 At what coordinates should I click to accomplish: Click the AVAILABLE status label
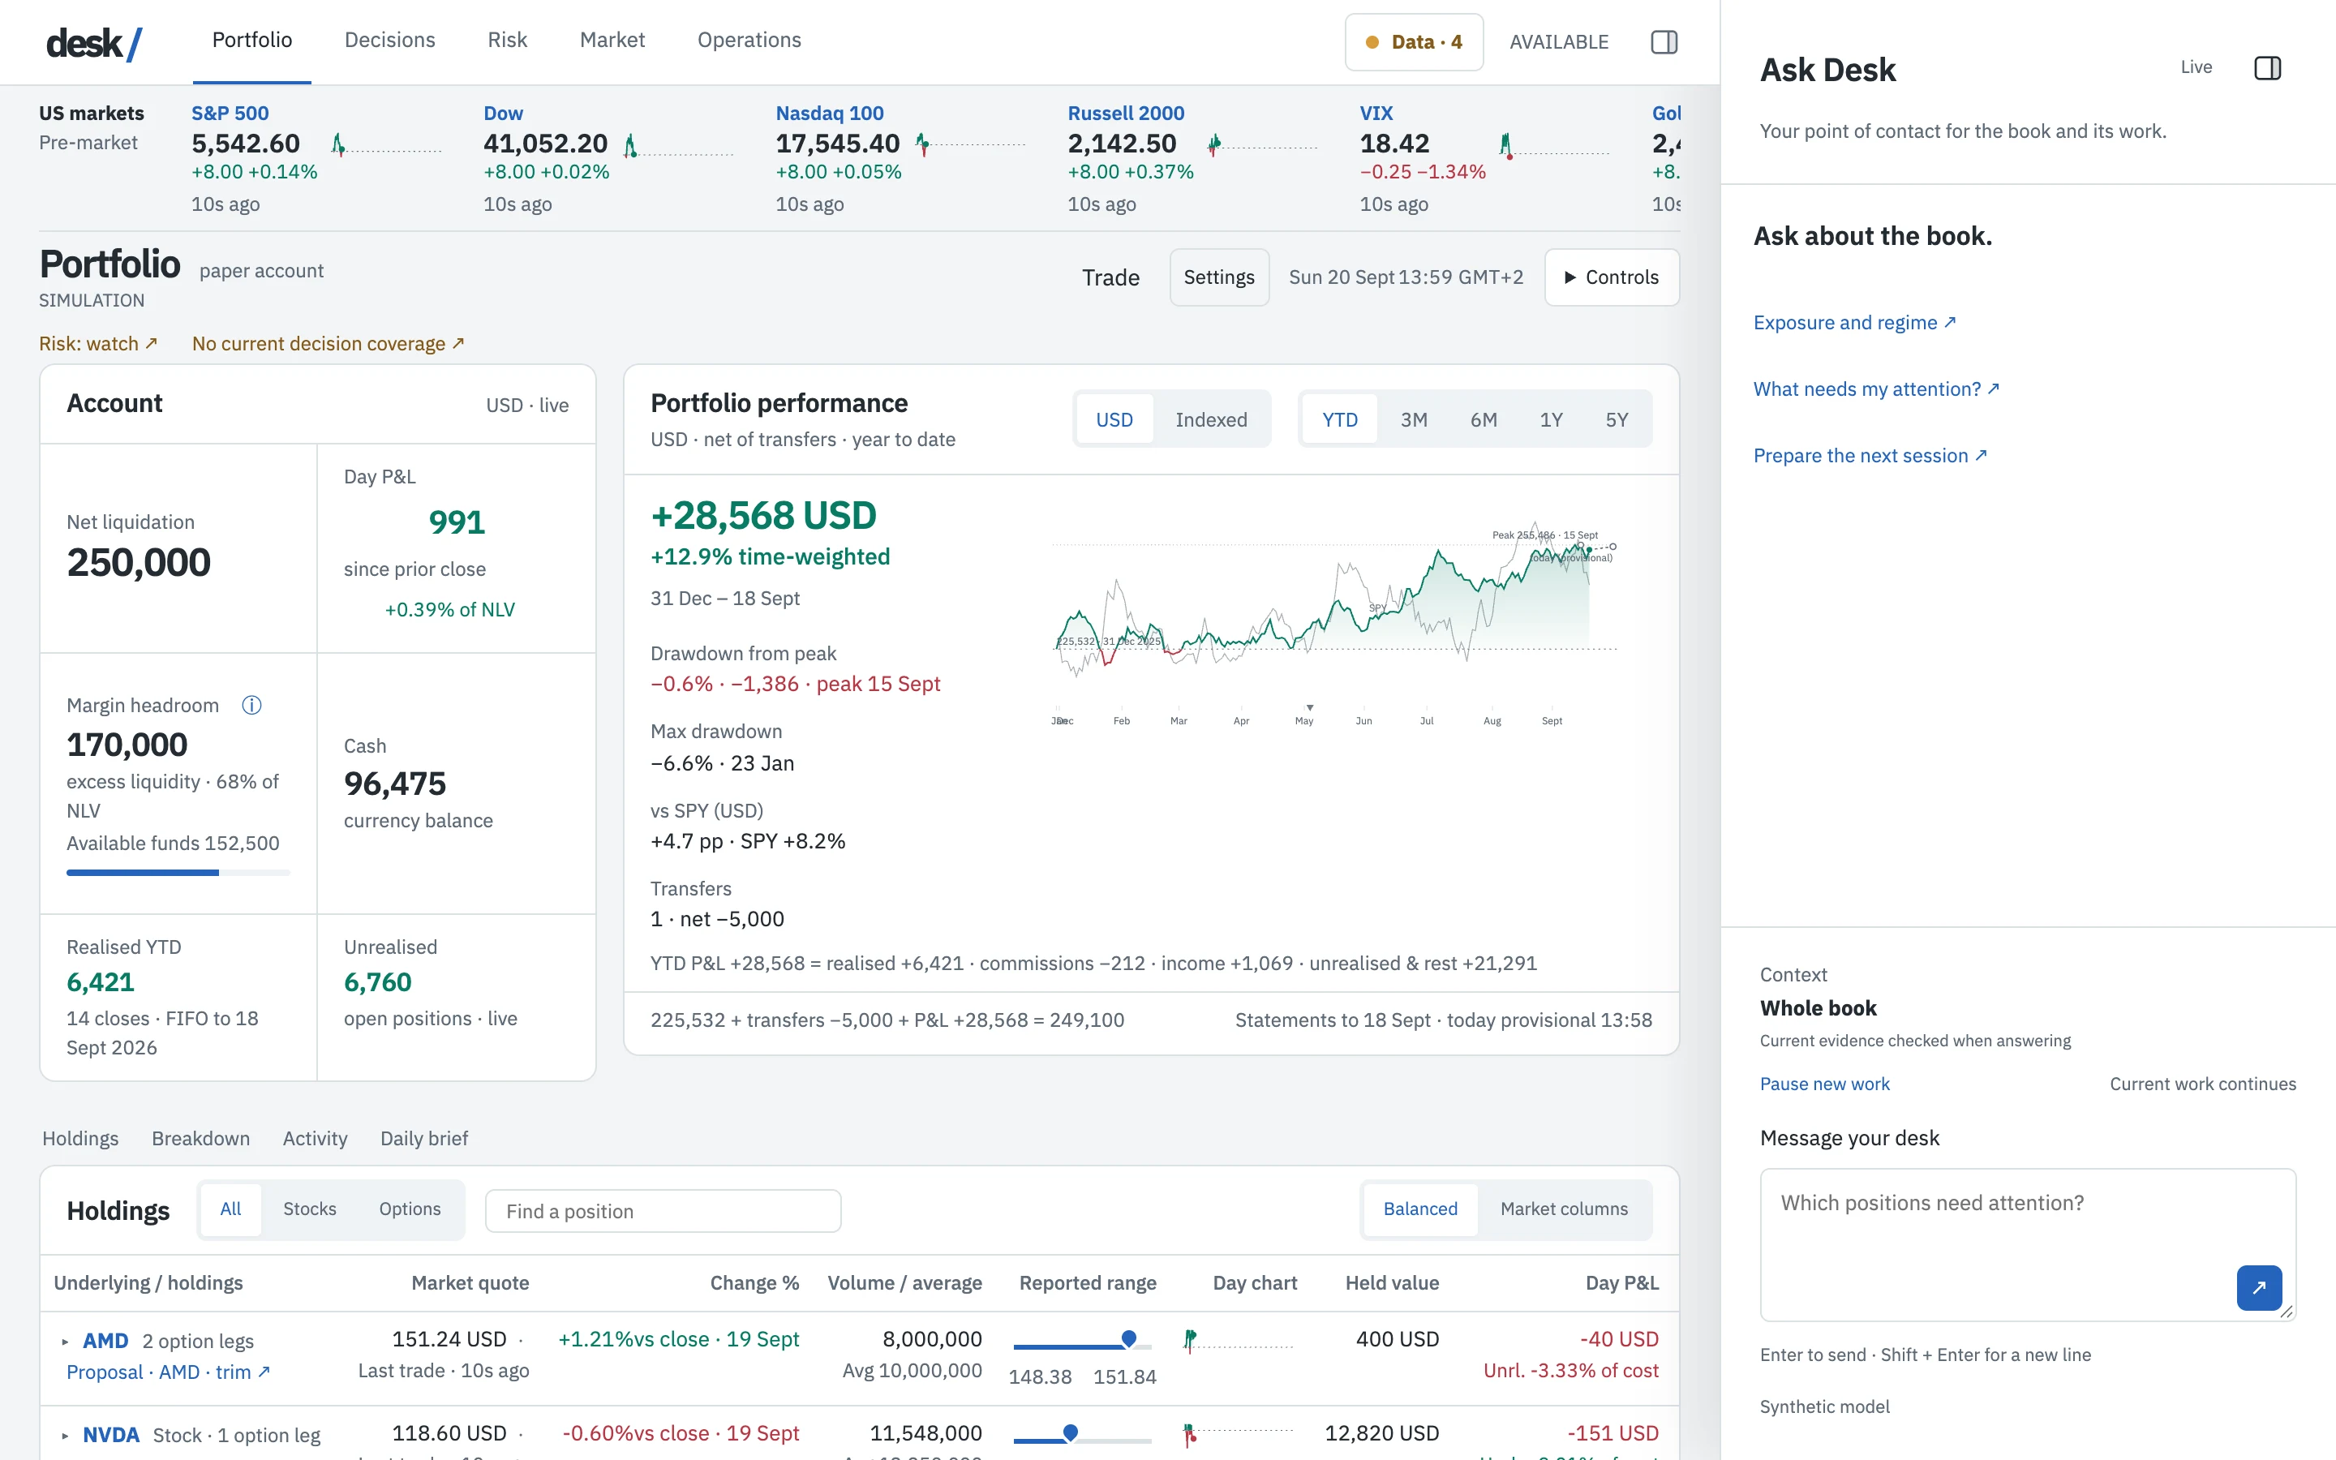1559,41
